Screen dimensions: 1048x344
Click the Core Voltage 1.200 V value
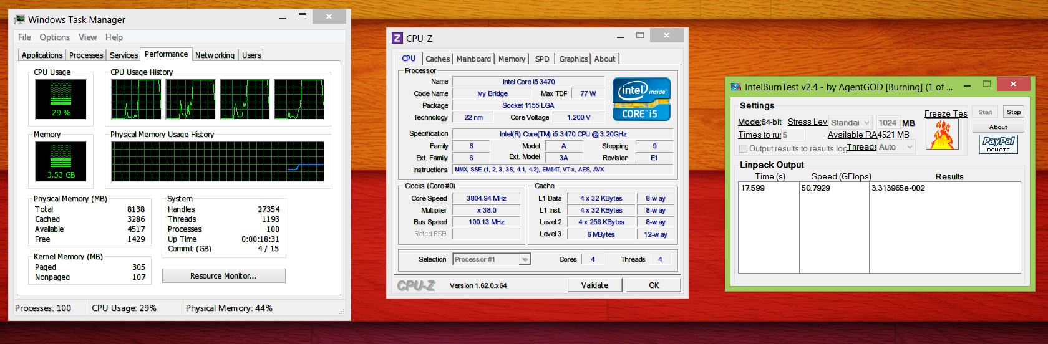[x=578, y=117]
